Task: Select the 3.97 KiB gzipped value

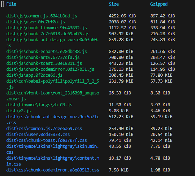Action: click(160, 105)
